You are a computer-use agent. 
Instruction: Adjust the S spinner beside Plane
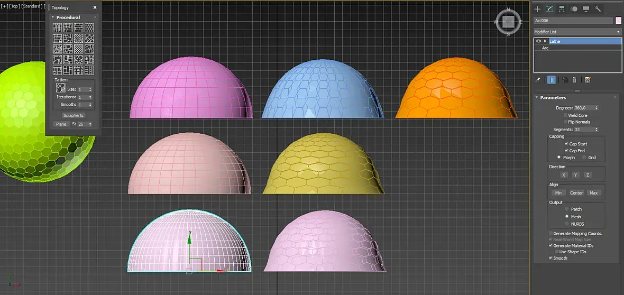90,124
